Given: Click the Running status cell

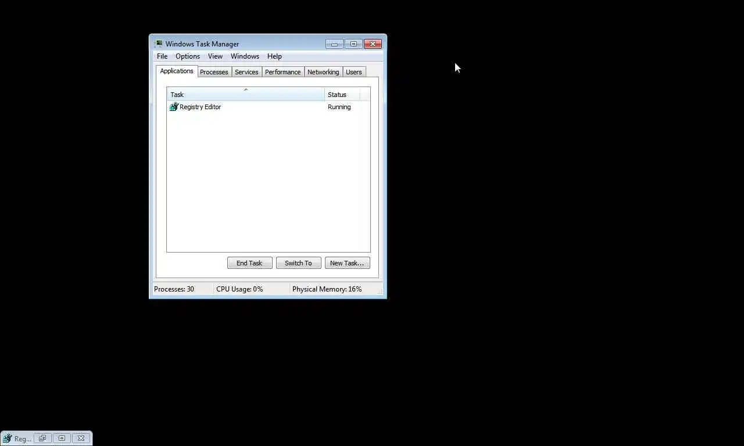Looking at the screenshot, I should 339,107.
